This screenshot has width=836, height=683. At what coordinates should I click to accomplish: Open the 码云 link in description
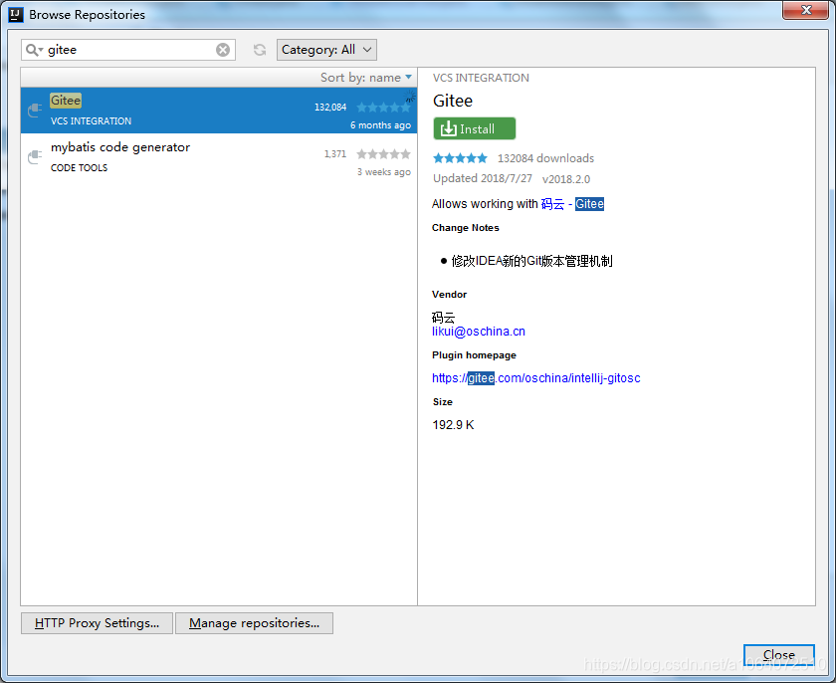(552, 204)
